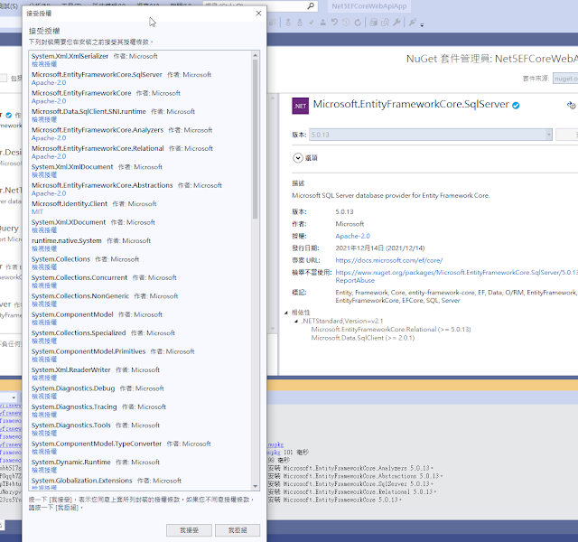
Task: View license for System.Xml.XmlDocument
Action: click(x=44, y=174)
